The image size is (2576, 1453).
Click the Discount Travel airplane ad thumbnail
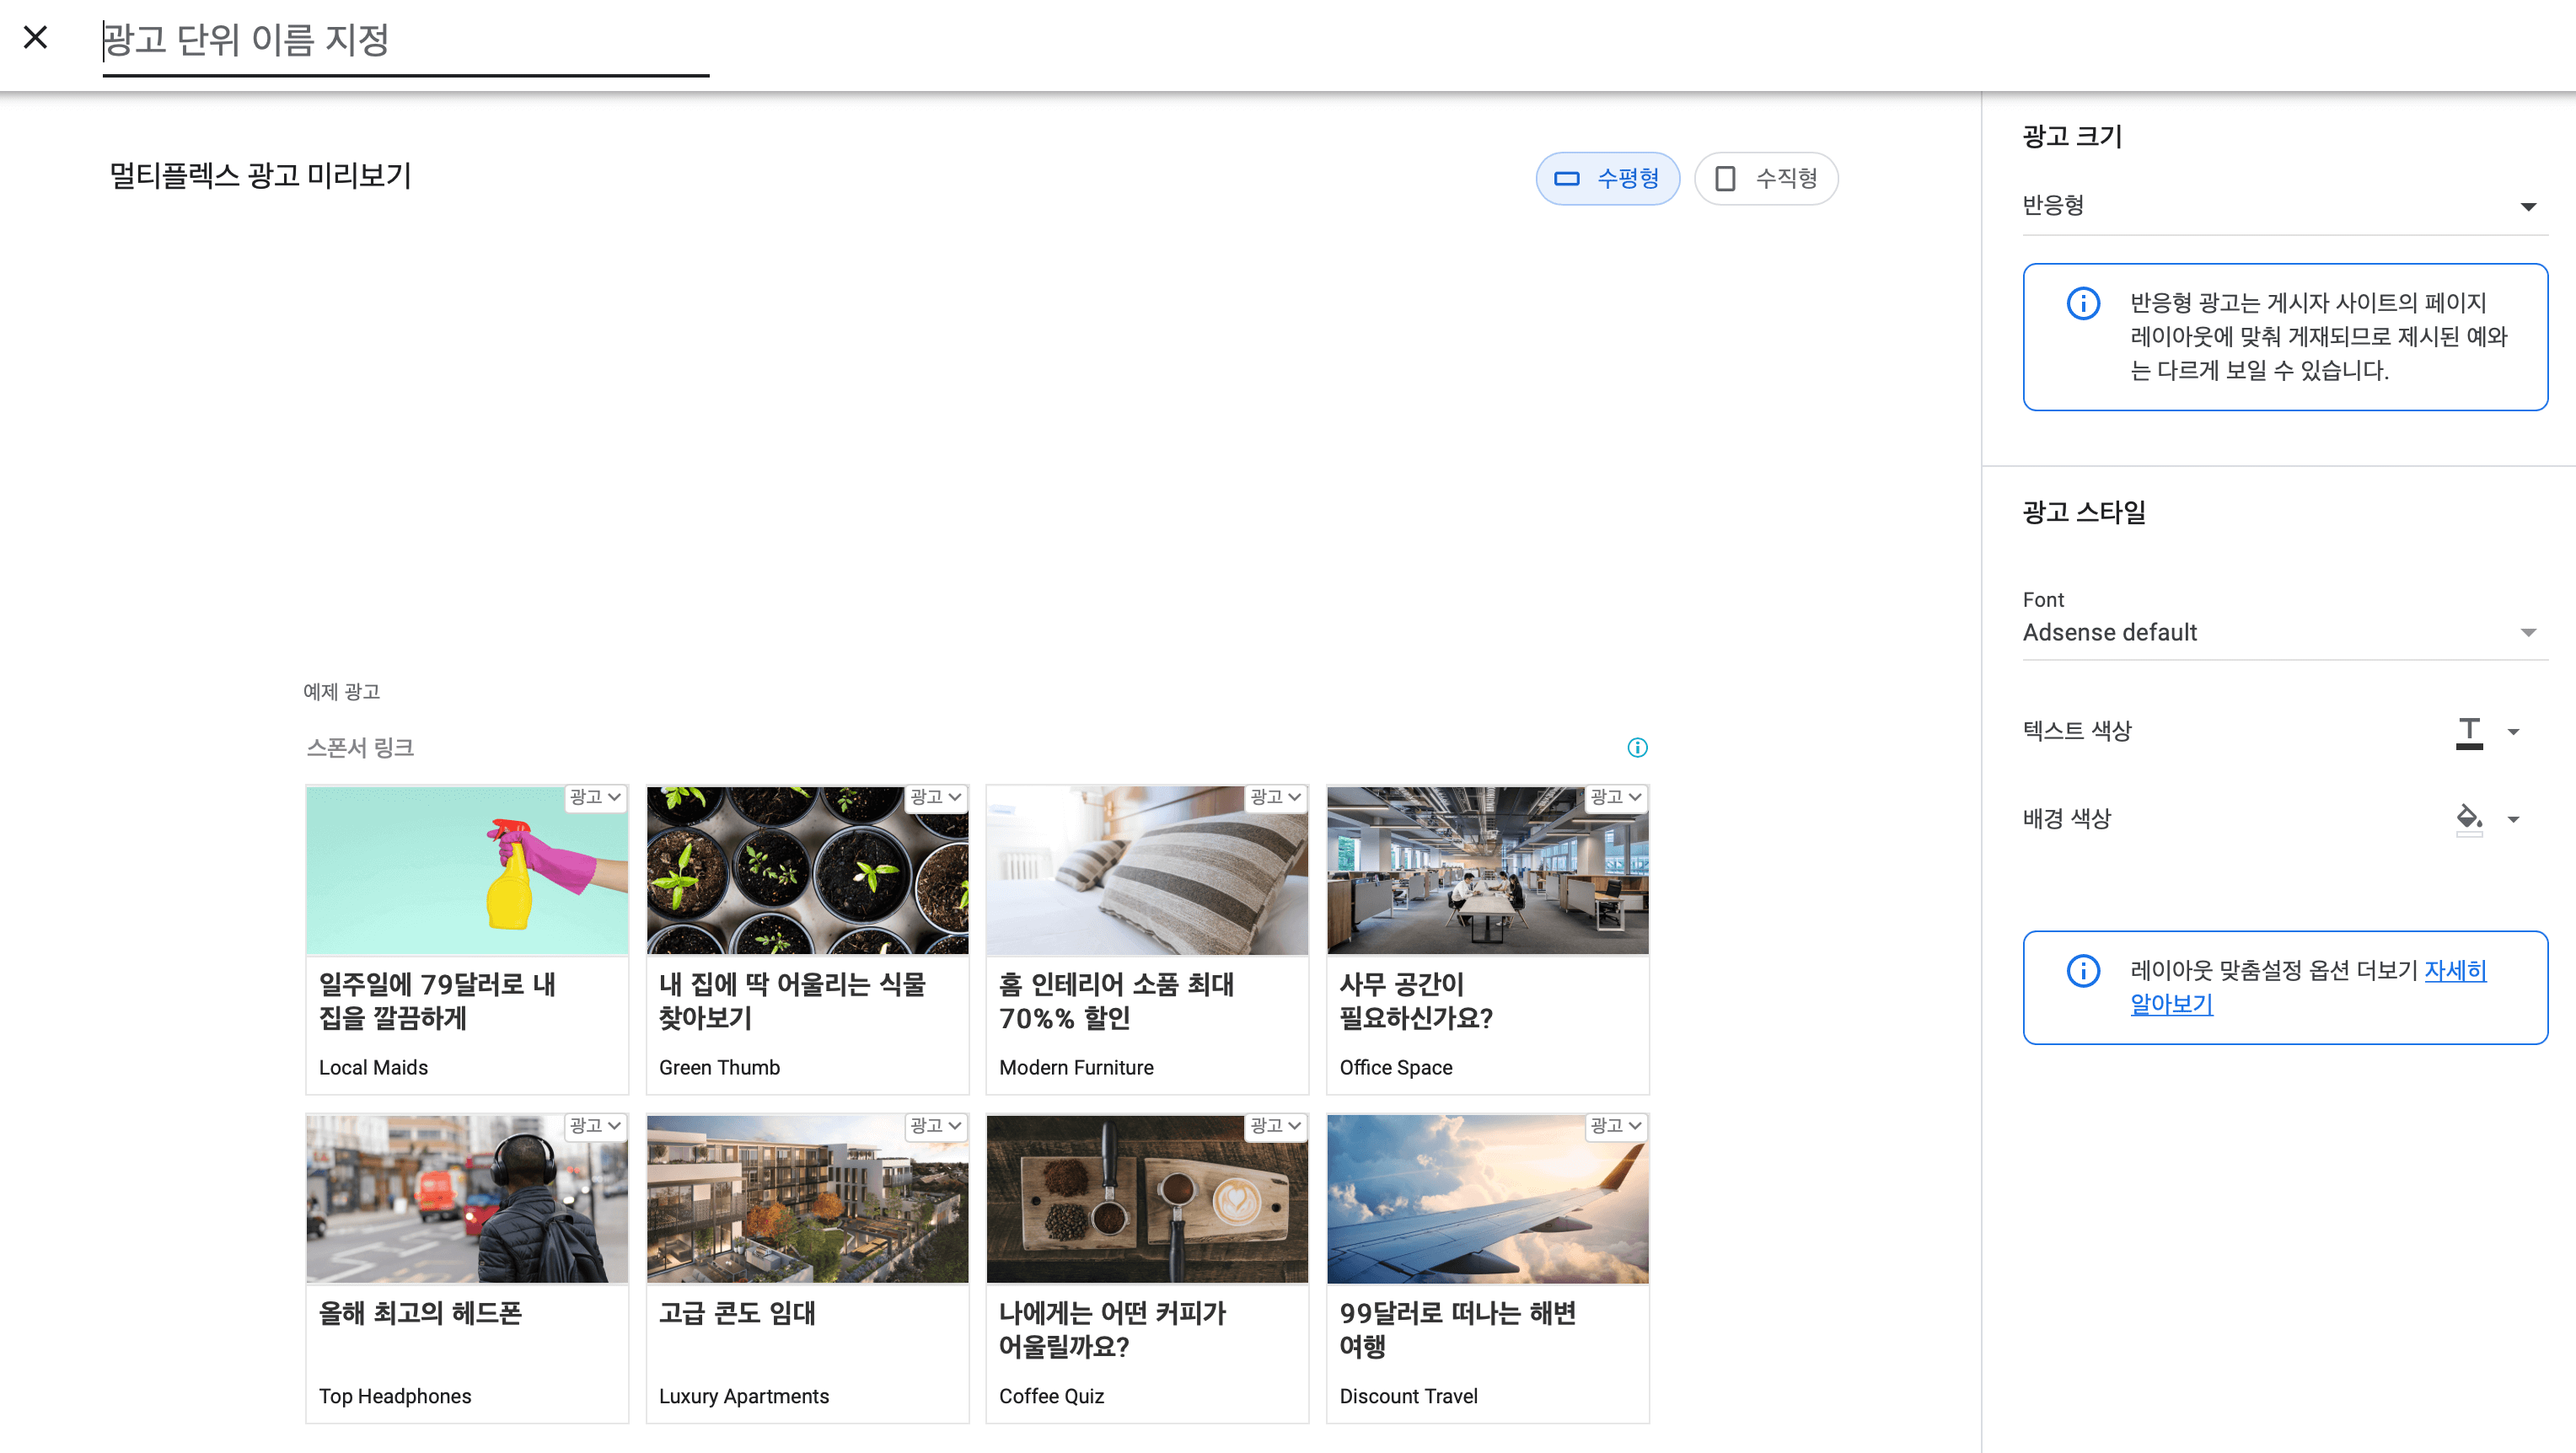coord(1487,1199)
